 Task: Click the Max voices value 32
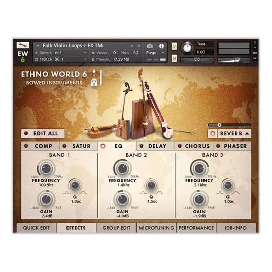click(x=135, y=53)
